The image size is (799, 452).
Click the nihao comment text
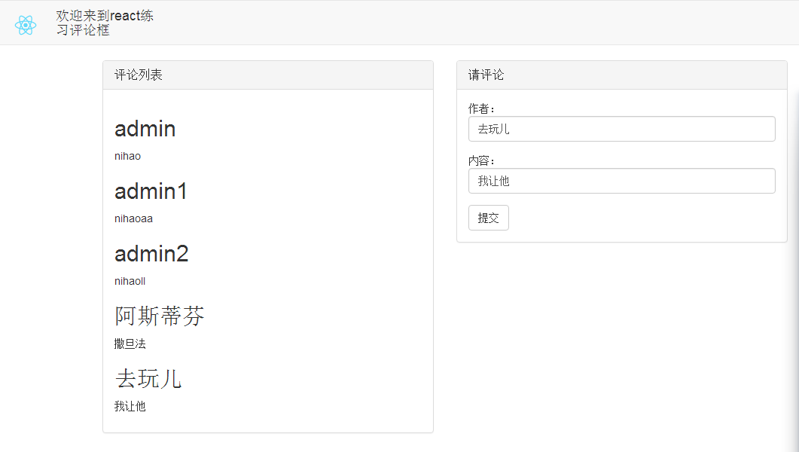127,157
